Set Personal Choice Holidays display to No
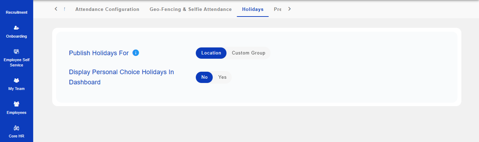This screenshot has width=479, height=142. (x=204, y=77)
